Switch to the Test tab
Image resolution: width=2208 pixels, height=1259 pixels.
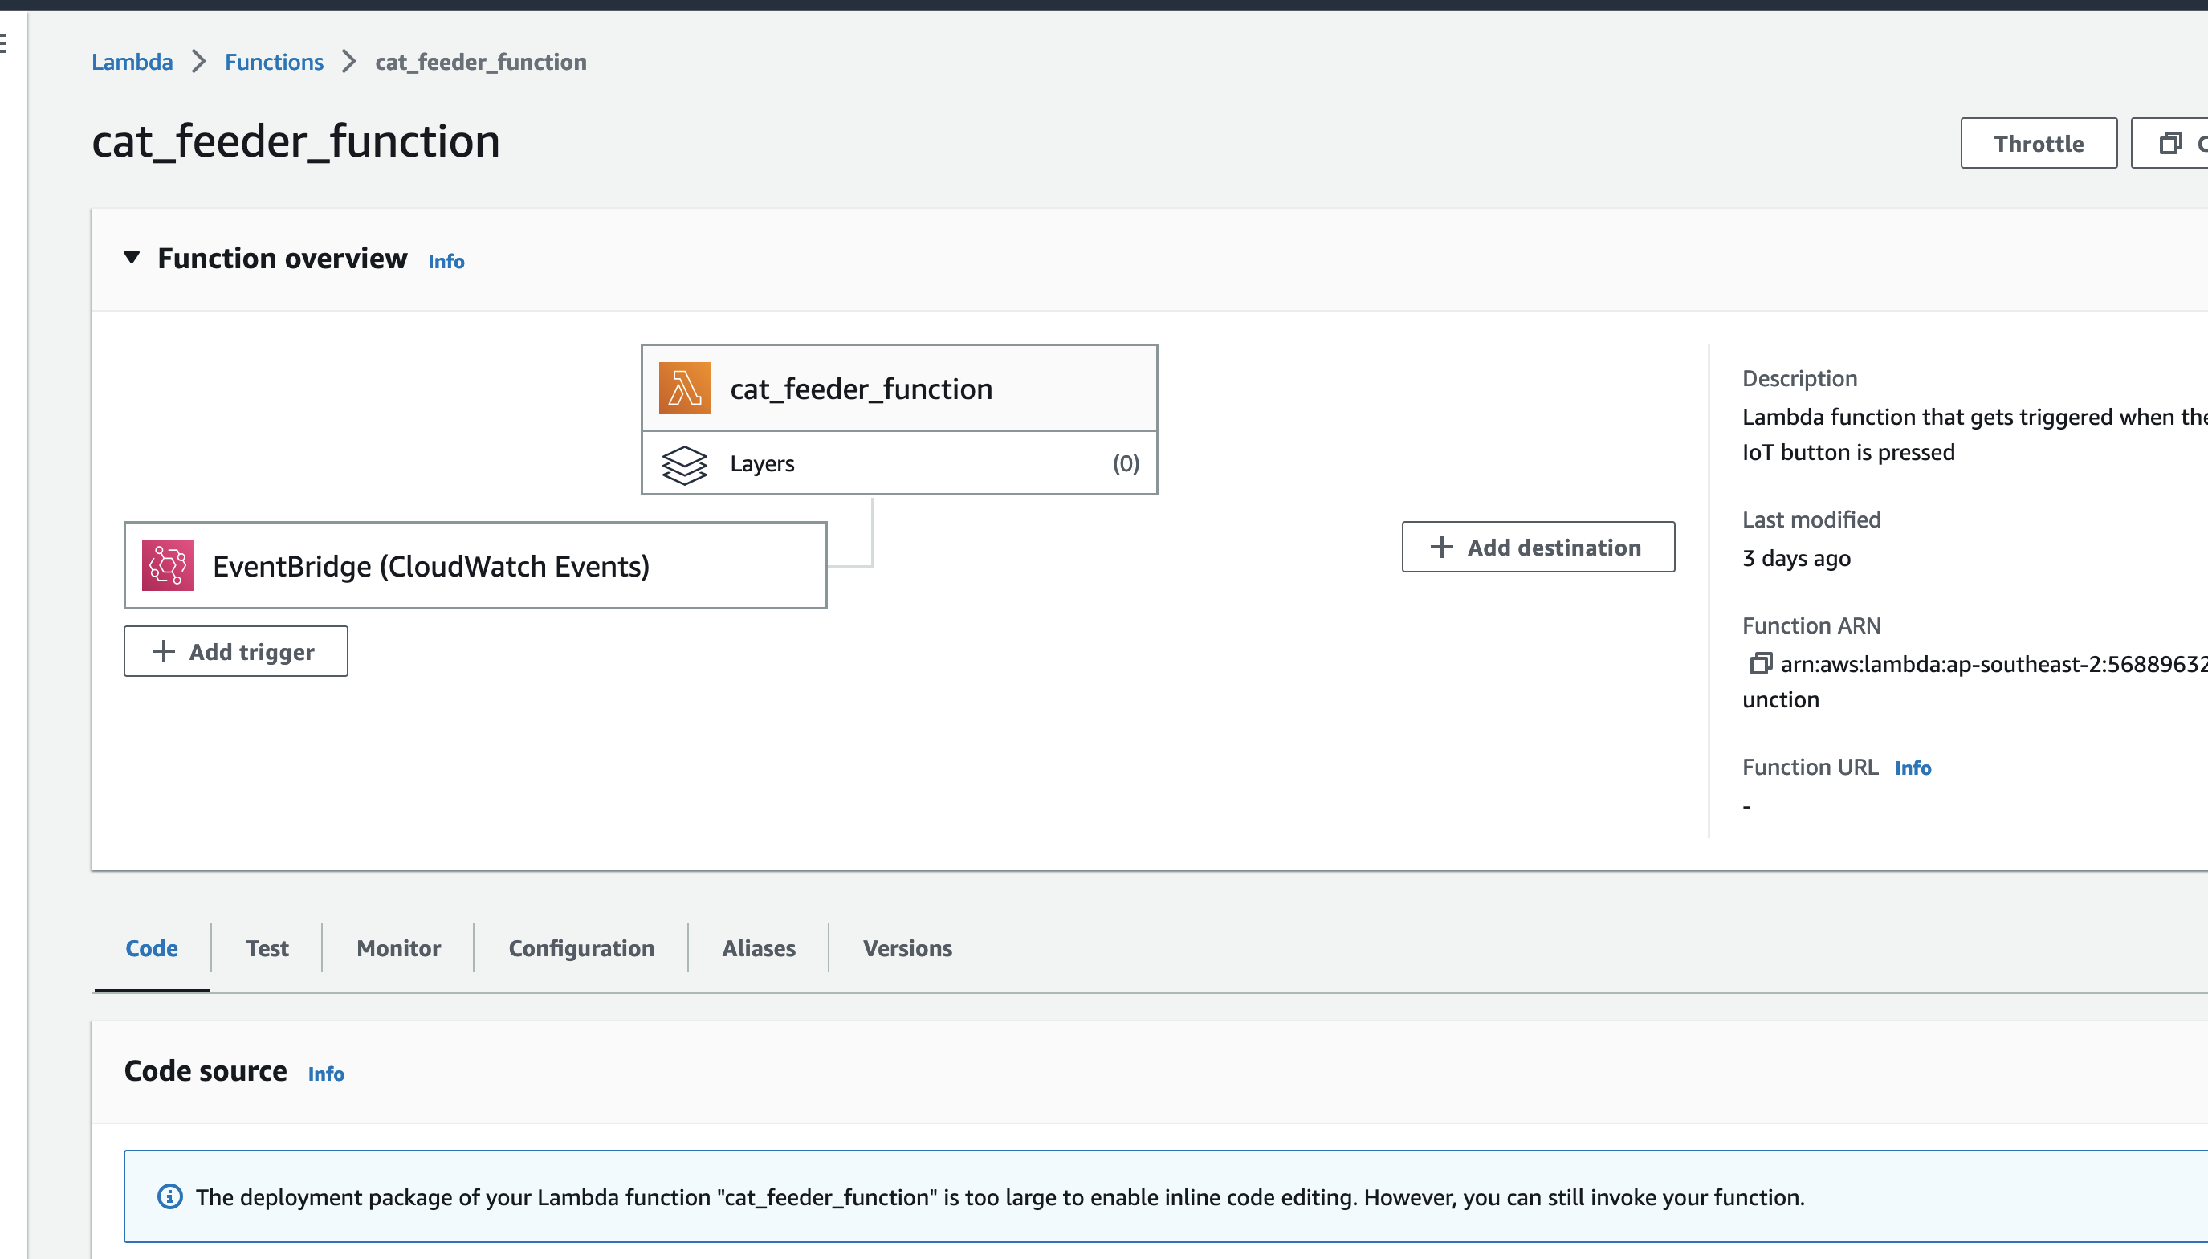(267, 948)
